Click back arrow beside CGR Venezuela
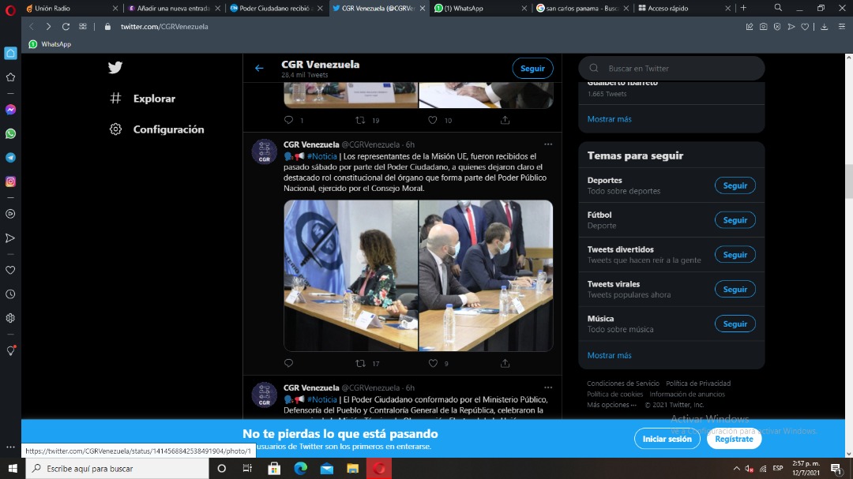Screen dimensions: 853x479 tap(259, 69)
